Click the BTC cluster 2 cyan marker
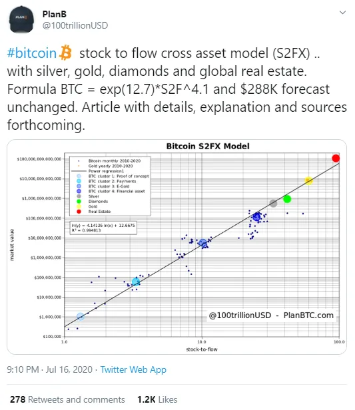 136,282
